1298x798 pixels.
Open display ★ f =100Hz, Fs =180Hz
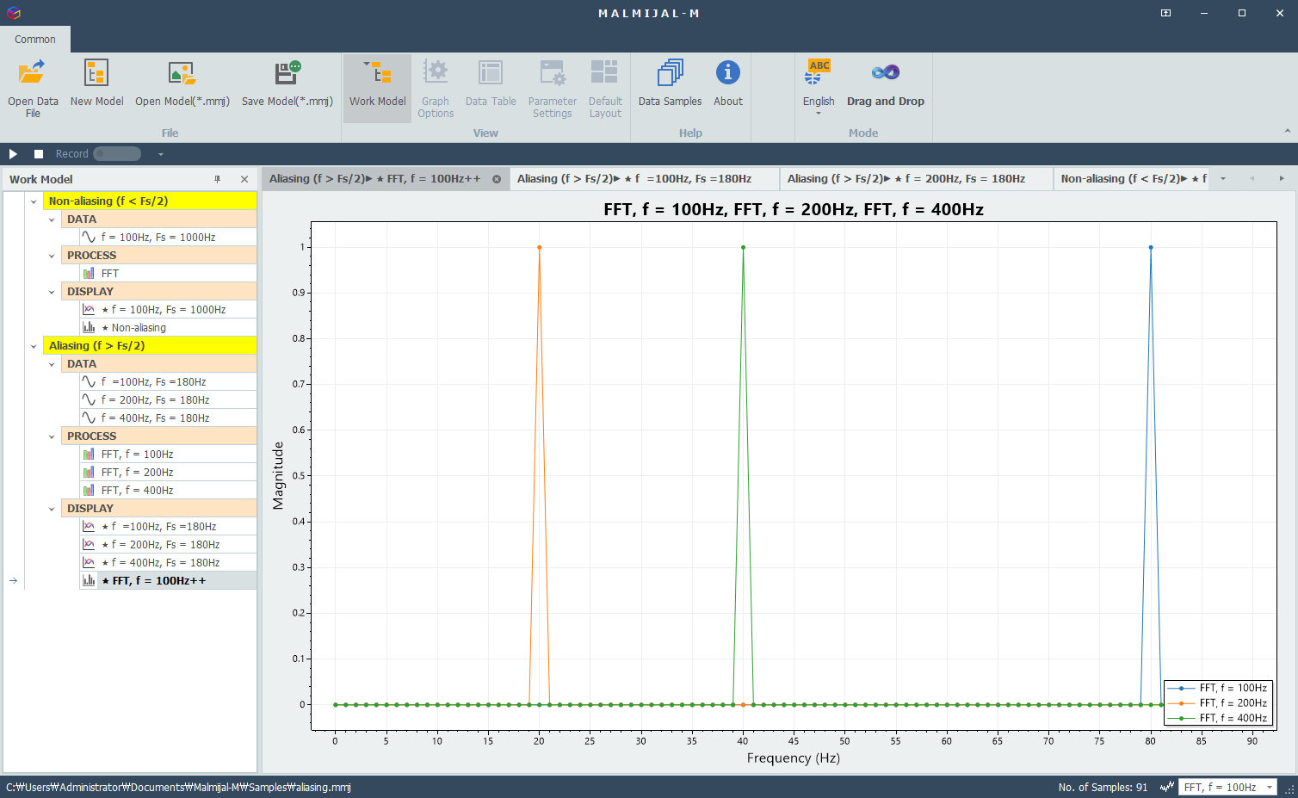point(168,526)
